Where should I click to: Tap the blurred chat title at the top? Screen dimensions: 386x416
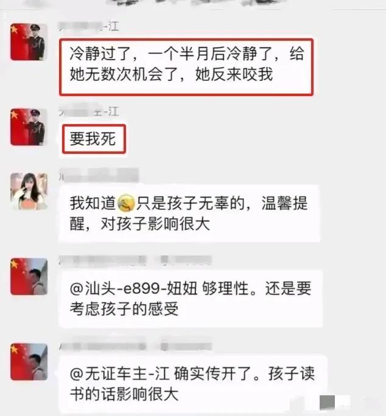coord(195,3)
